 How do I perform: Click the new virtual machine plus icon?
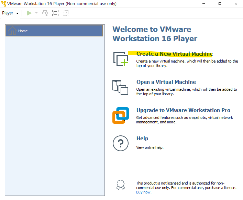click(121, 59)
